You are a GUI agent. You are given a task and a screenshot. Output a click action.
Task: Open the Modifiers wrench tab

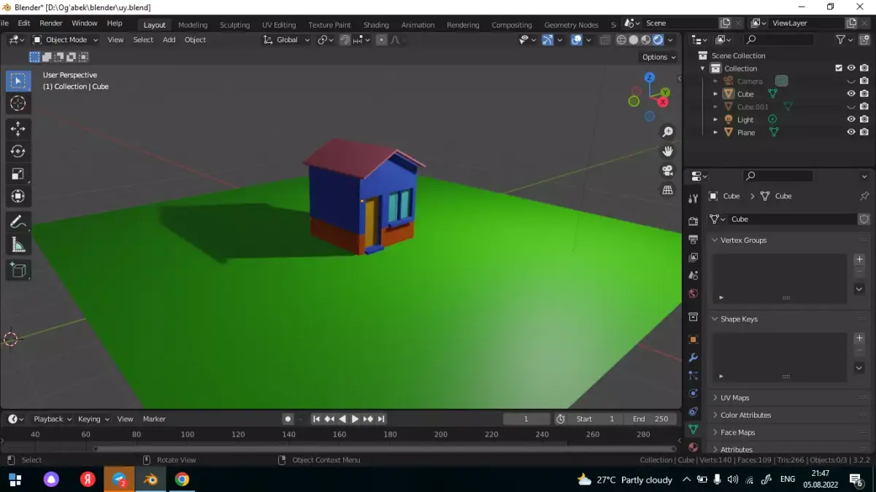693,358
